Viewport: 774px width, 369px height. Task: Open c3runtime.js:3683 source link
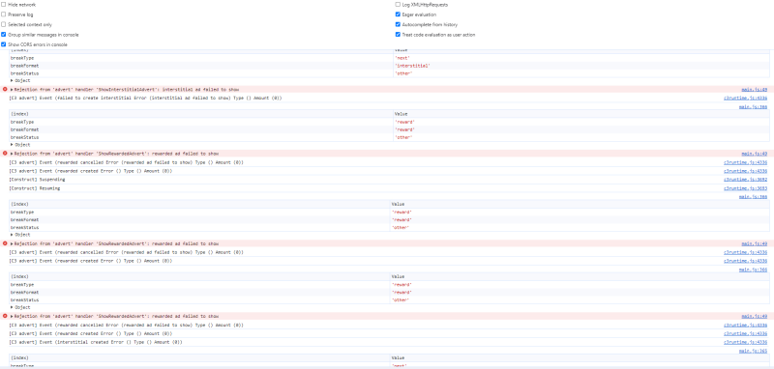[x=745, y=188]
